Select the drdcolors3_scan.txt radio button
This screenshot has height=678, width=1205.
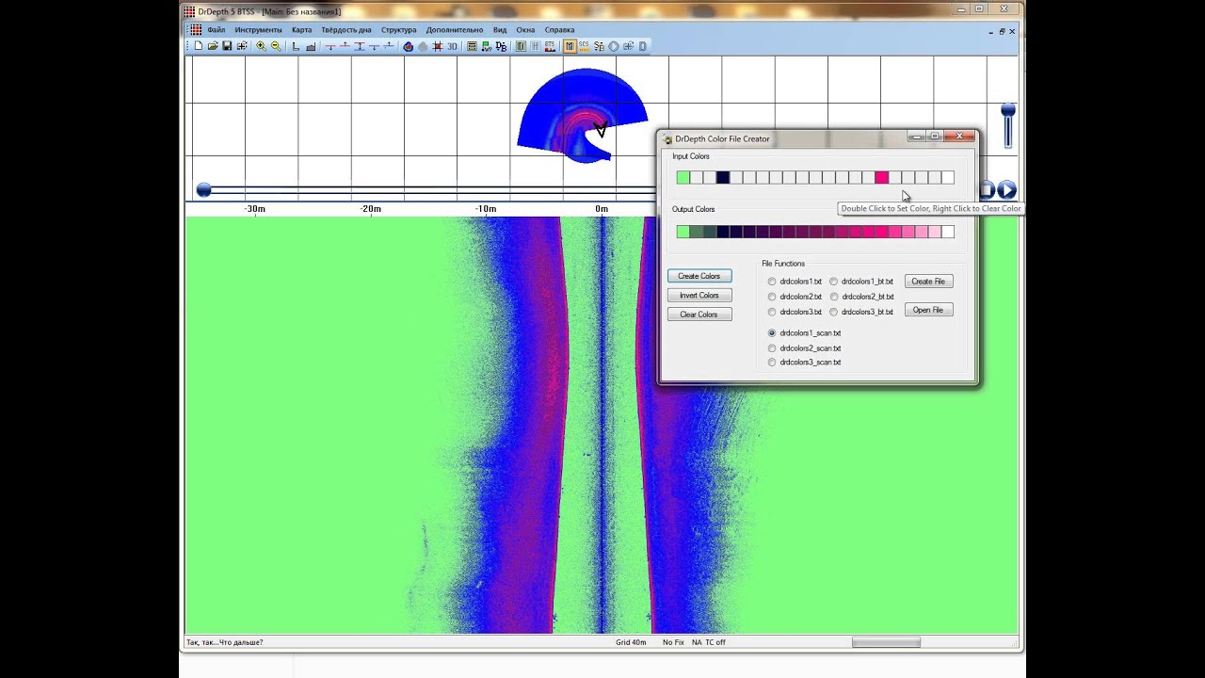click(x=772, y=363)
